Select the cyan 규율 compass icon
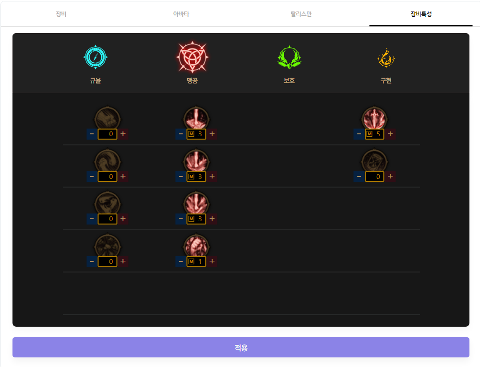The height and width of the screenshot is (367, 480). (96, 57)
